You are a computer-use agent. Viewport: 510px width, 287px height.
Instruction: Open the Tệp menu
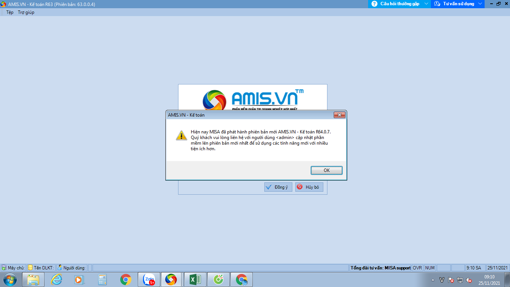10,12
